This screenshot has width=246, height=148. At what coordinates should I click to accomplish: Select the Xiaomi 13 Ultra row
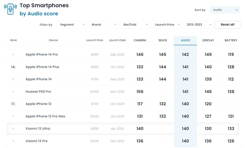[123, 129]
